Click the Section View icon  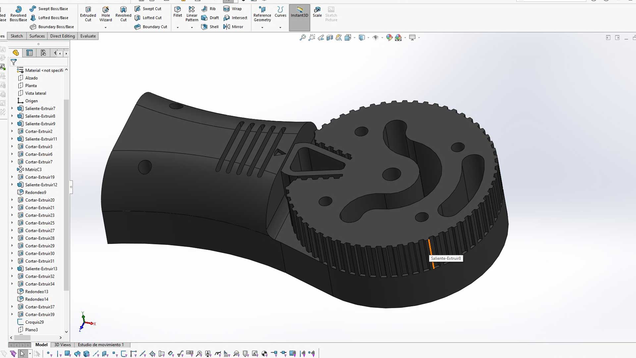pos(330,37)
